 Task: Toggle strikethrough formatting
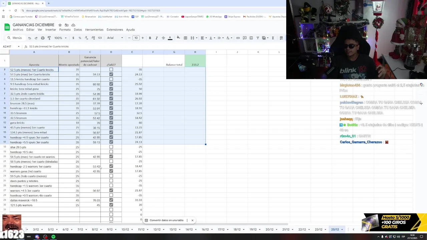[163, 38]
